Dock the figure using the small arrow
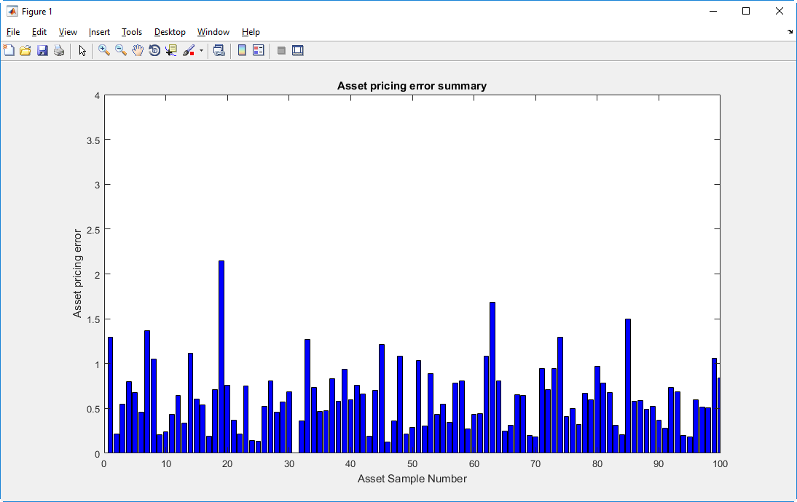 (x=790, y=32)
